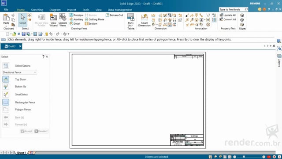The width and height of the screenshot is (282, 159).
Task: Open the New document dropdown arrow
Action: tap(11, 34)
